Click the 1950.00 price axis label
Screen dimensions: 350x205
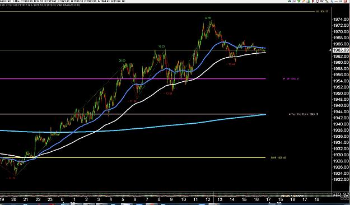341,93
